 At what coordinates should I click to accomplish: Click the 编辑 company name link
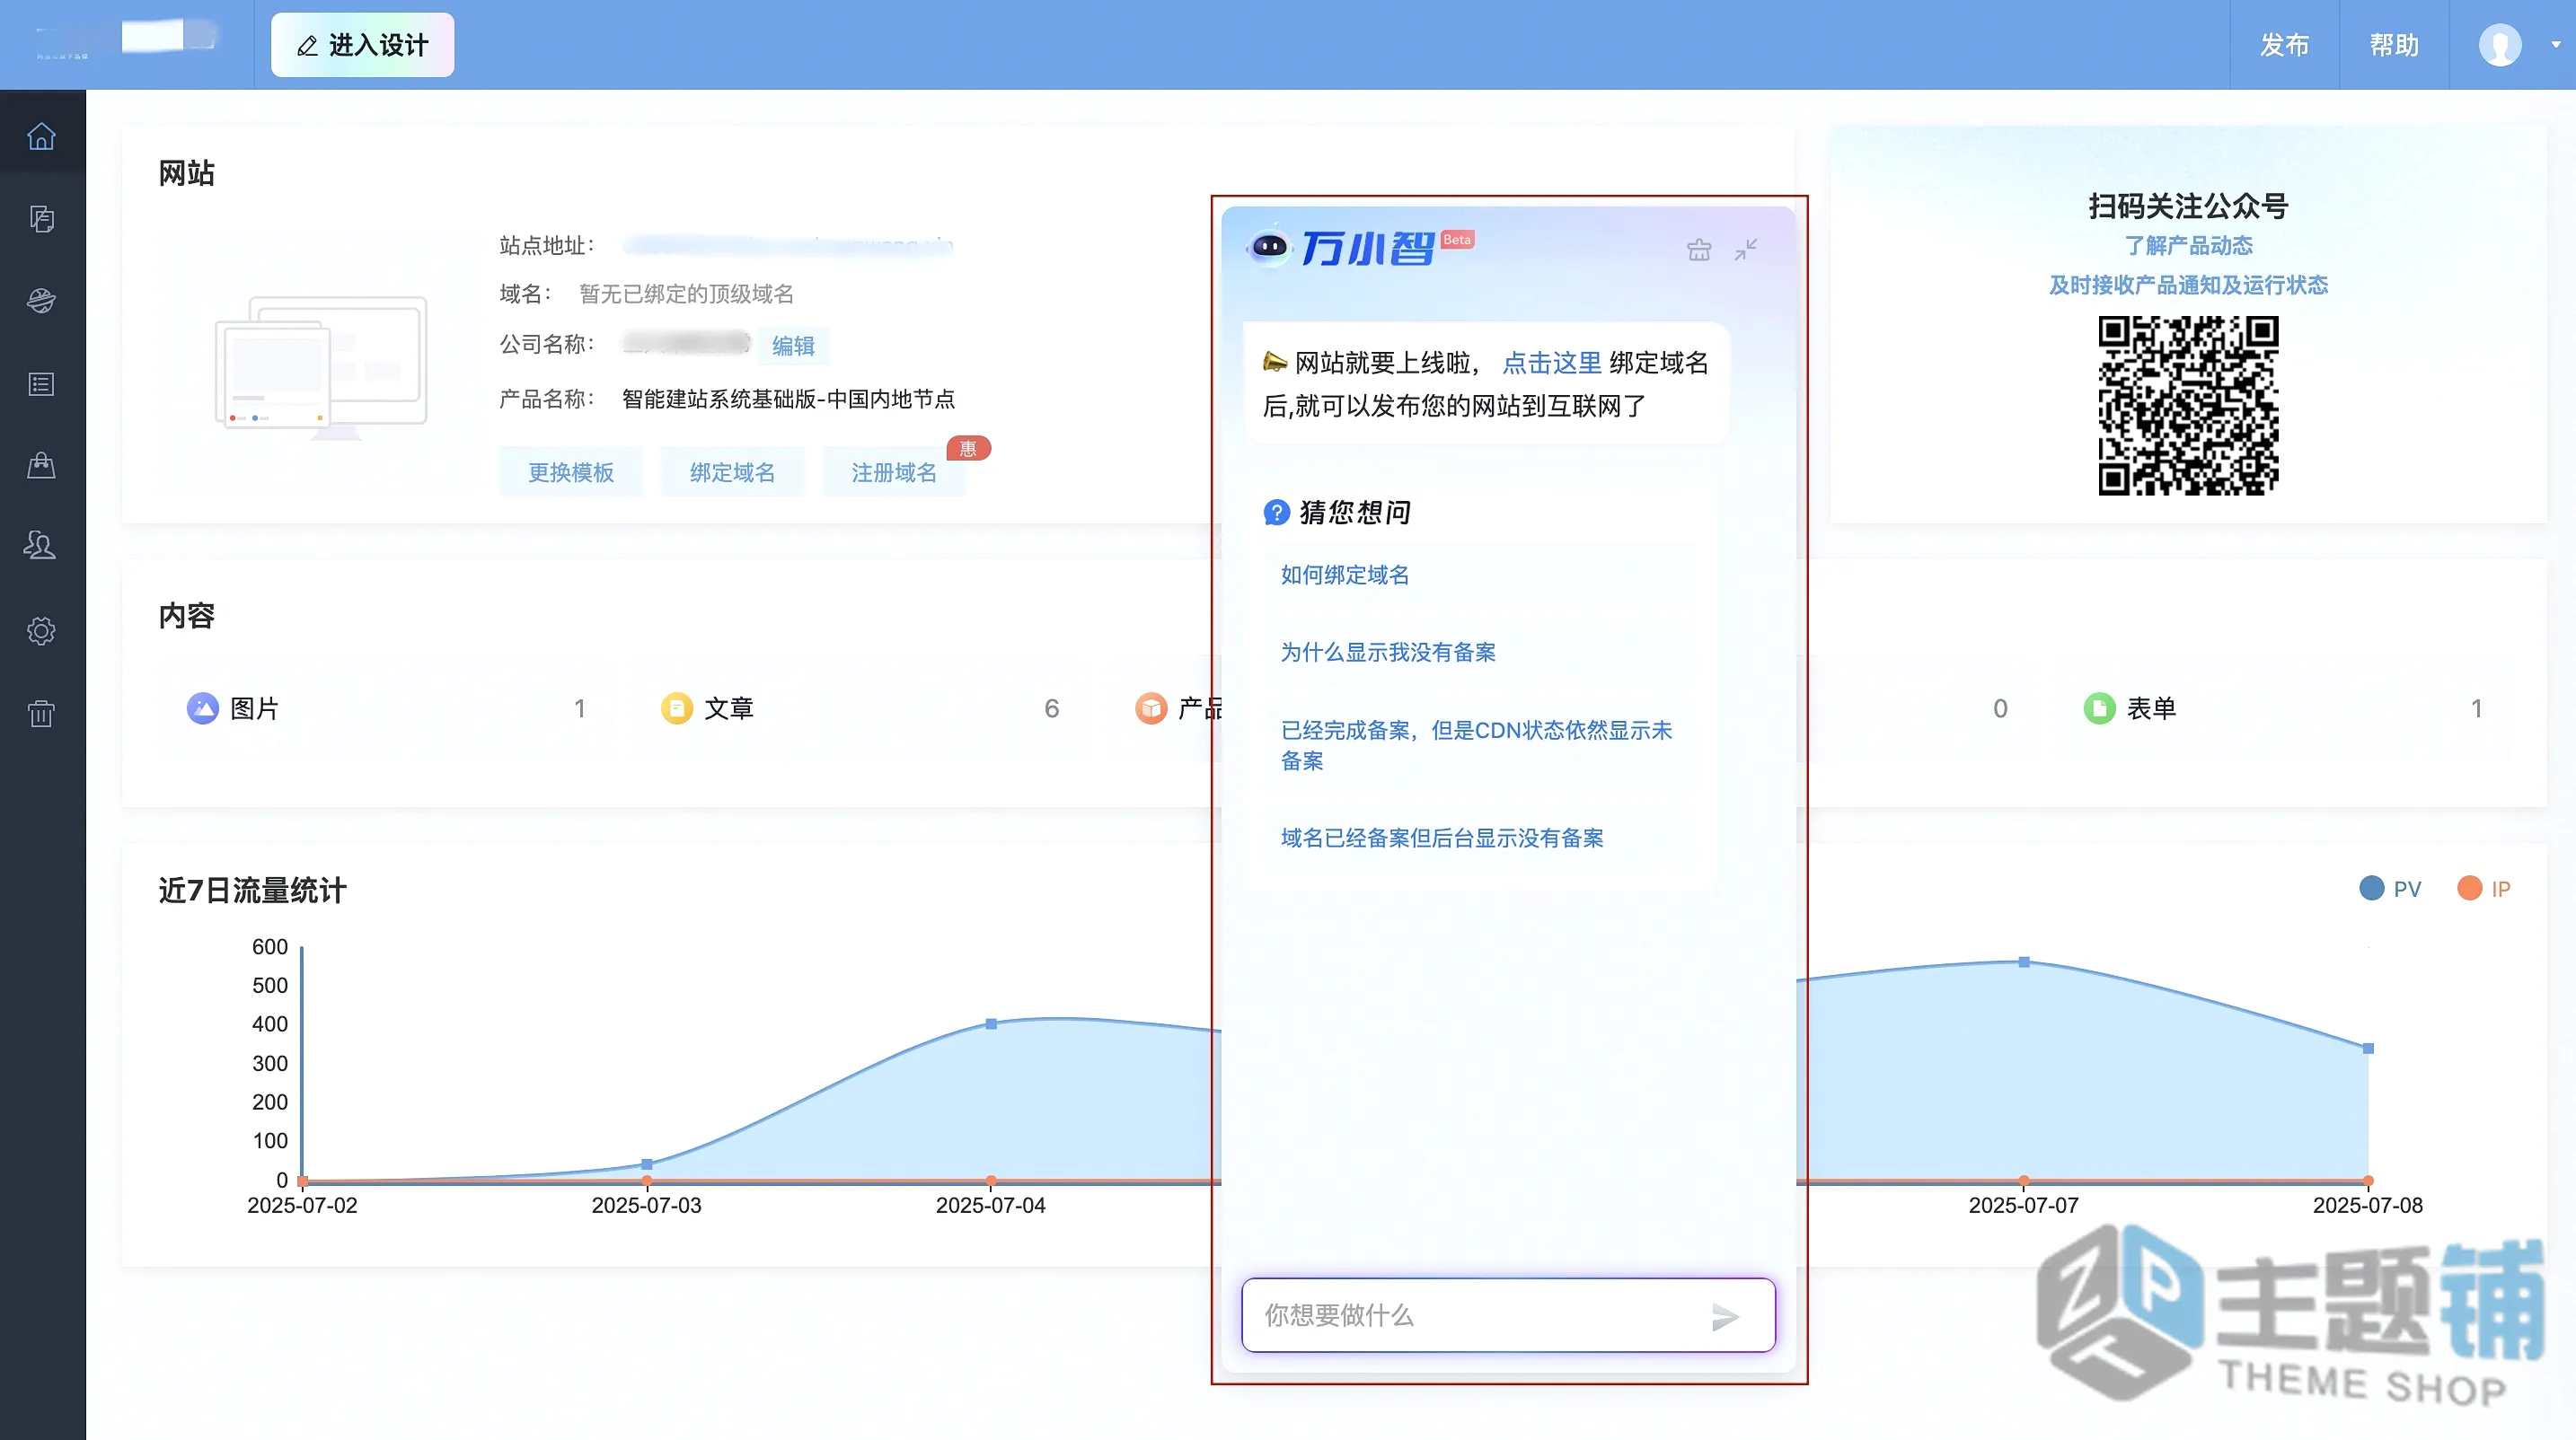pos(794,346)
